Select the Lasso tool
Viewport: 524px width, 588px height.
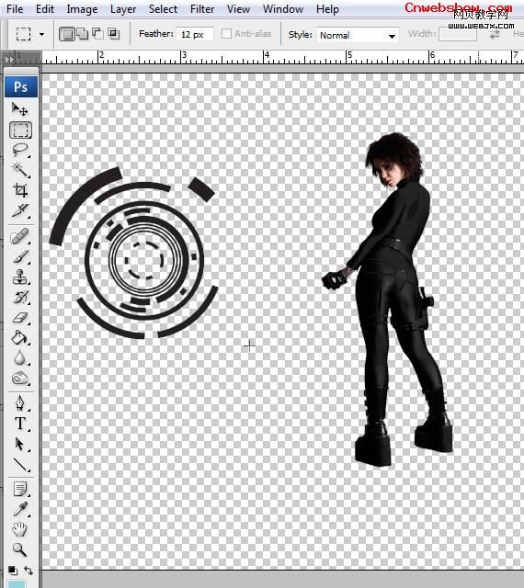[x=20, y=150]
